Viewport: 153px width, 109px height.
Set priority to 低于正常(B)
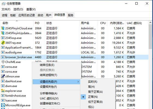click(x=98, y=102)
